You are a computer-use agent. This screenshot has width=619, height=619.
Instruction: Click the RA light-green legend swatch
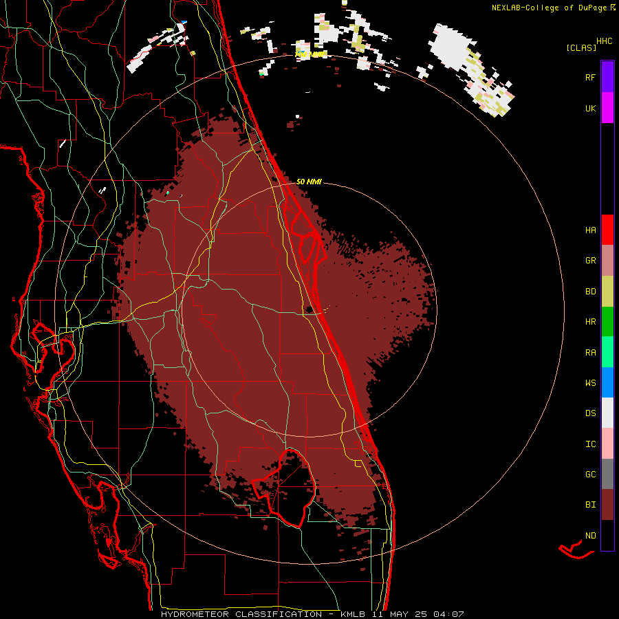[607, 352]
